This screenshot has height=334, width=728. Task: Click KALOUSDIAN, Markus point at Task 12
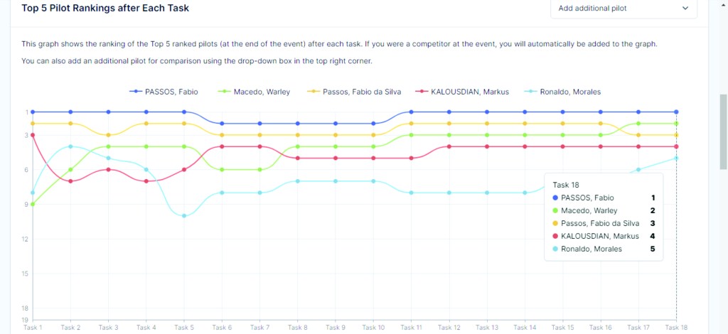449,146
